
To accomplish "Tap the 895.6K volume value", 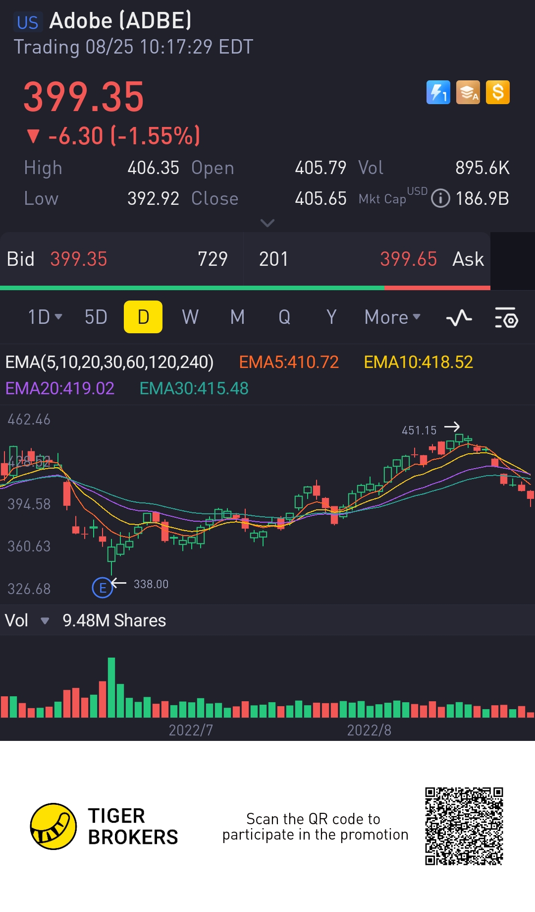I will [482, 168].
